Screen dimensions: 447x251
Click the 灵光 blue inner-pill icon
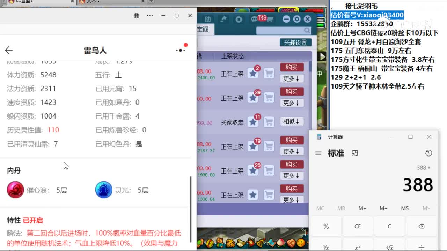[103, 190]
